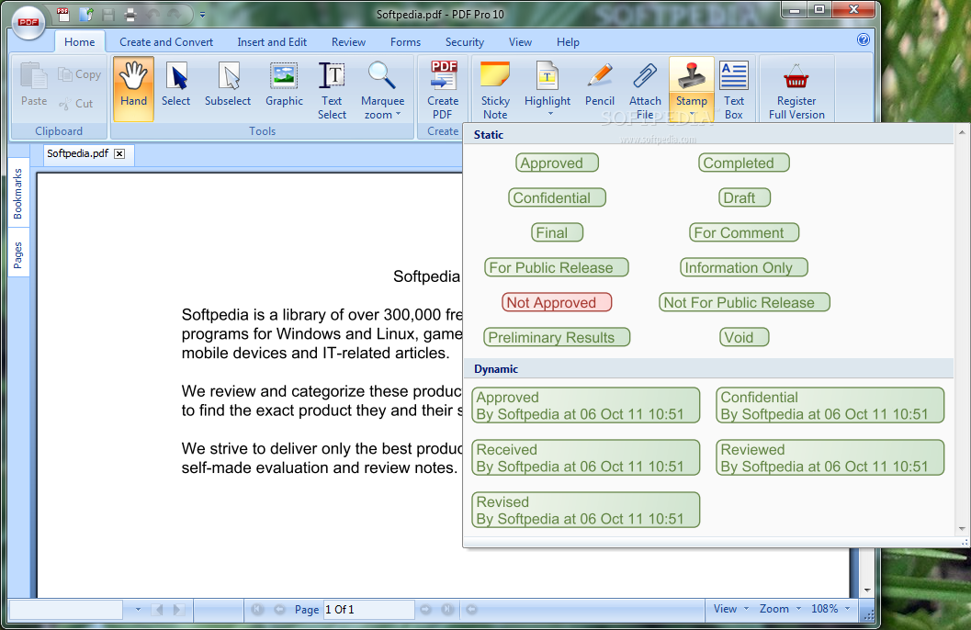Apply the dynamic Revised stamp
Viewport: 971px width, 630px height.
click(x=586, y=510)
